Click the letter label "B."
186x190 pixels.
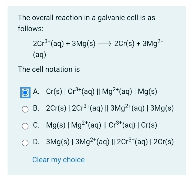point(36,108)
